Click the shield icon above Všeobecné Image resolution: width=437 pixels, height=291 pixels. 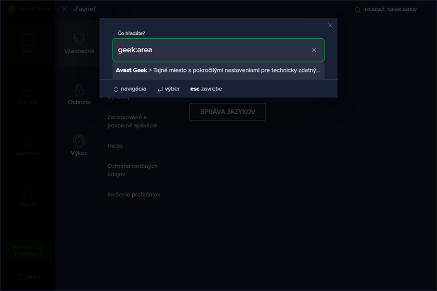pyautogui.click(x=79, y=39)
